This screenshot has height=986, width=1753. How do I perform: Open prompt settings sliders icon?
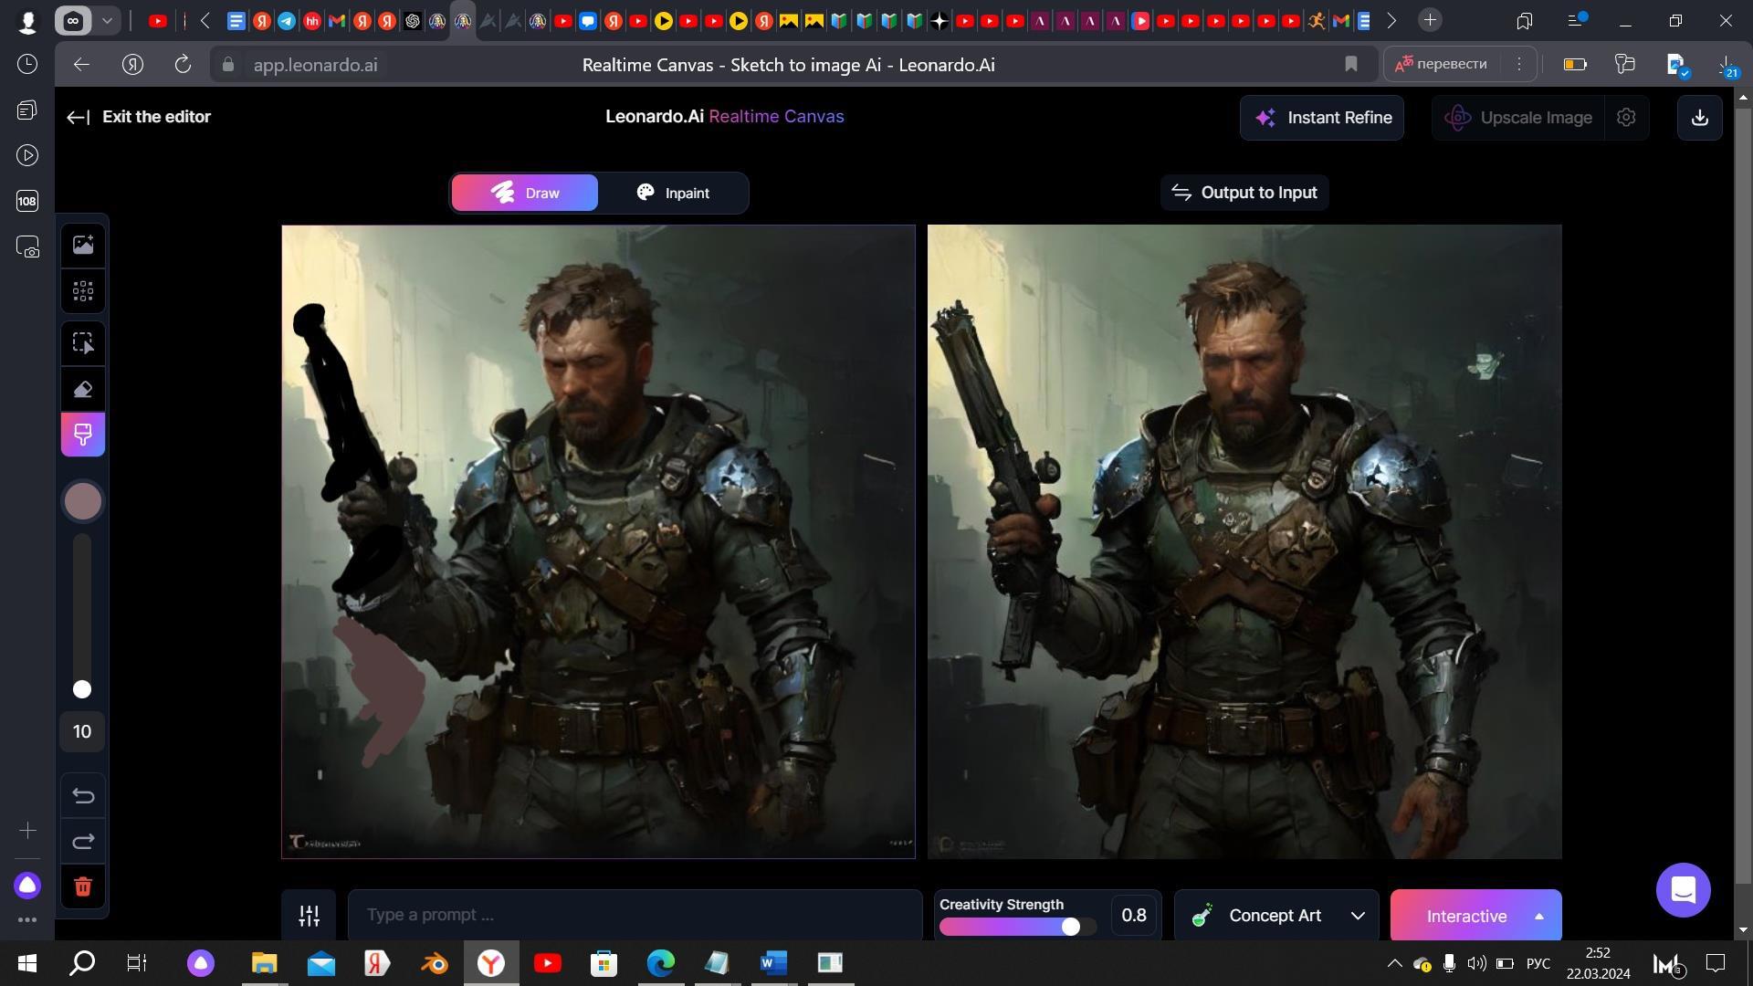pos(309,916)
